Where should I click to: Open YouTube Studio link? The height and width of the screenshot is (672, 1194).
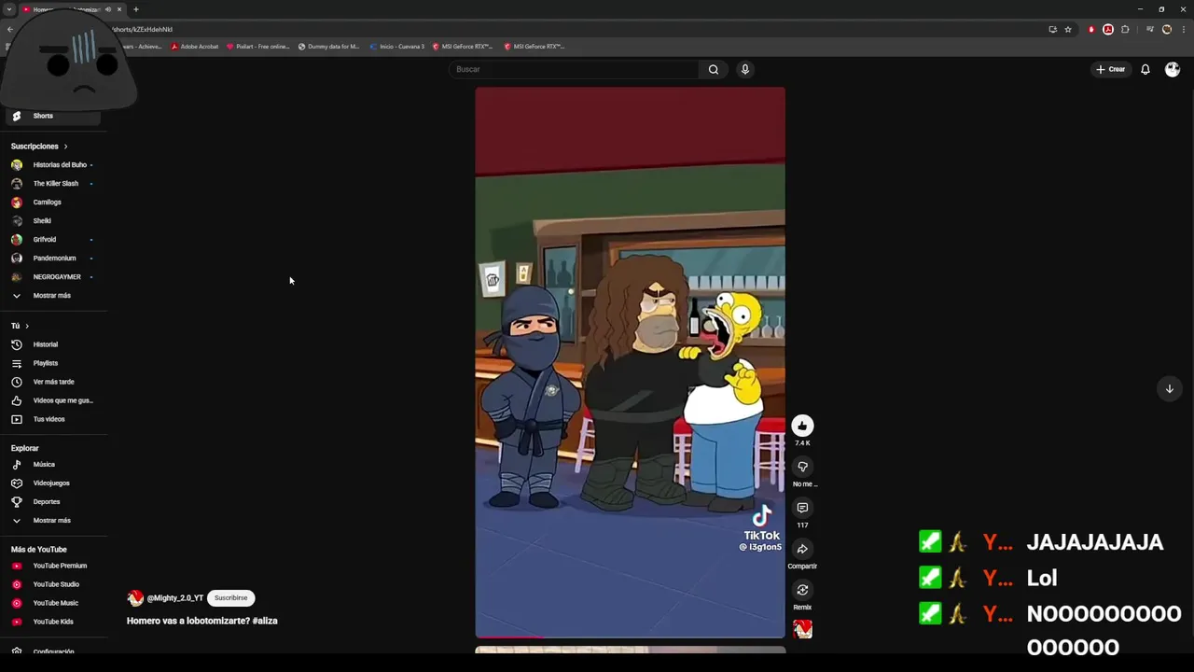(53, 584)
